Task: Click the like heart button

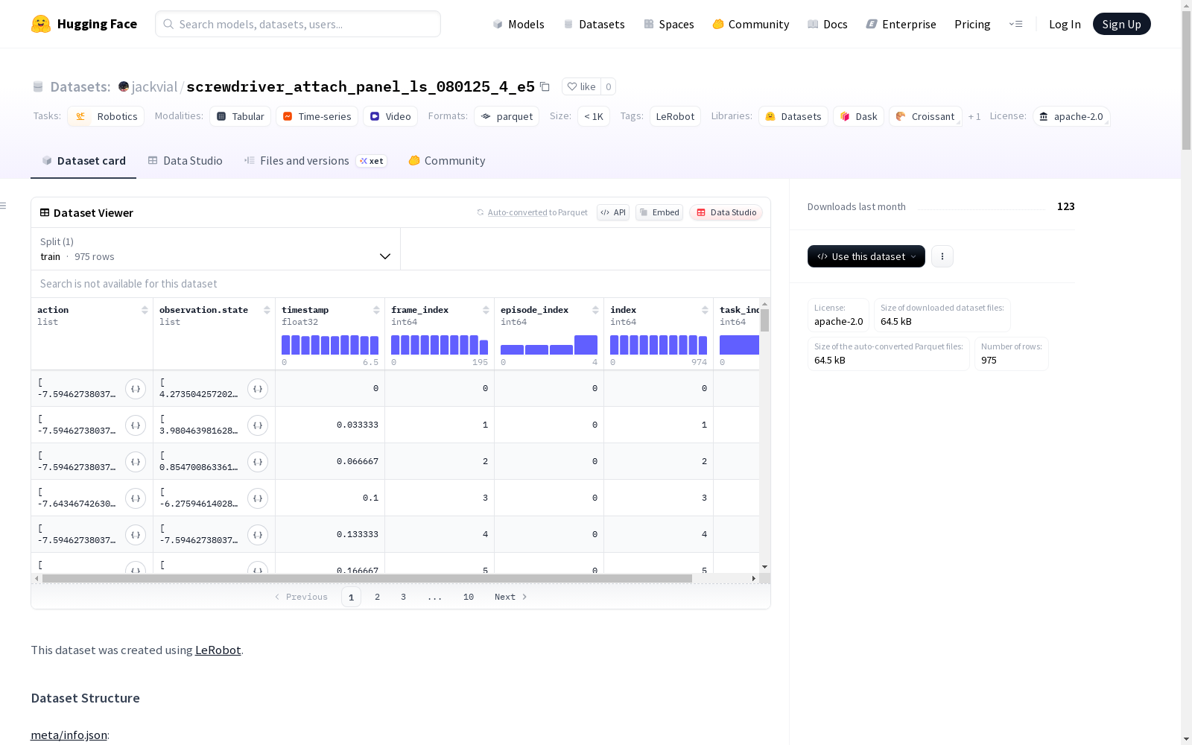Action: pyautogui.click(x=581, y=86)
